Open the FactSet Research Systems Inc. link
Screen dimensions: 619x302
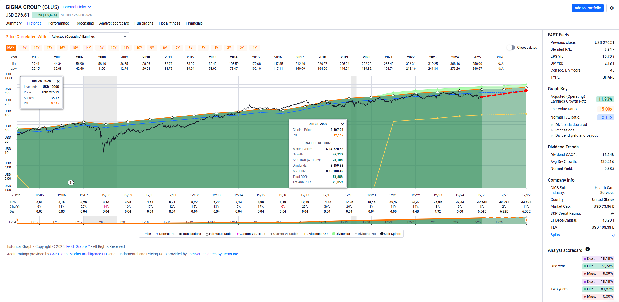[213, 254]
